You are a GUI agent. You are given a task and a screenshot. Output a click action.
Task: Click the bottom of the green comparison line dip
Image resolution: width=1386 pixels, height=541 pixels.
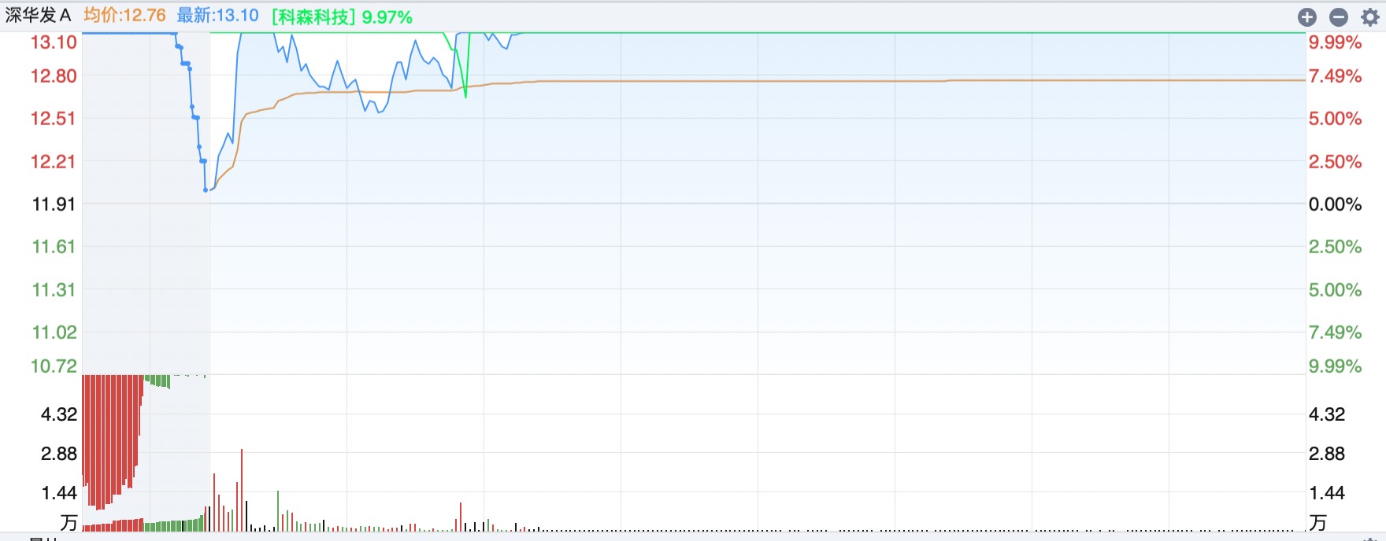coord(466,96)
